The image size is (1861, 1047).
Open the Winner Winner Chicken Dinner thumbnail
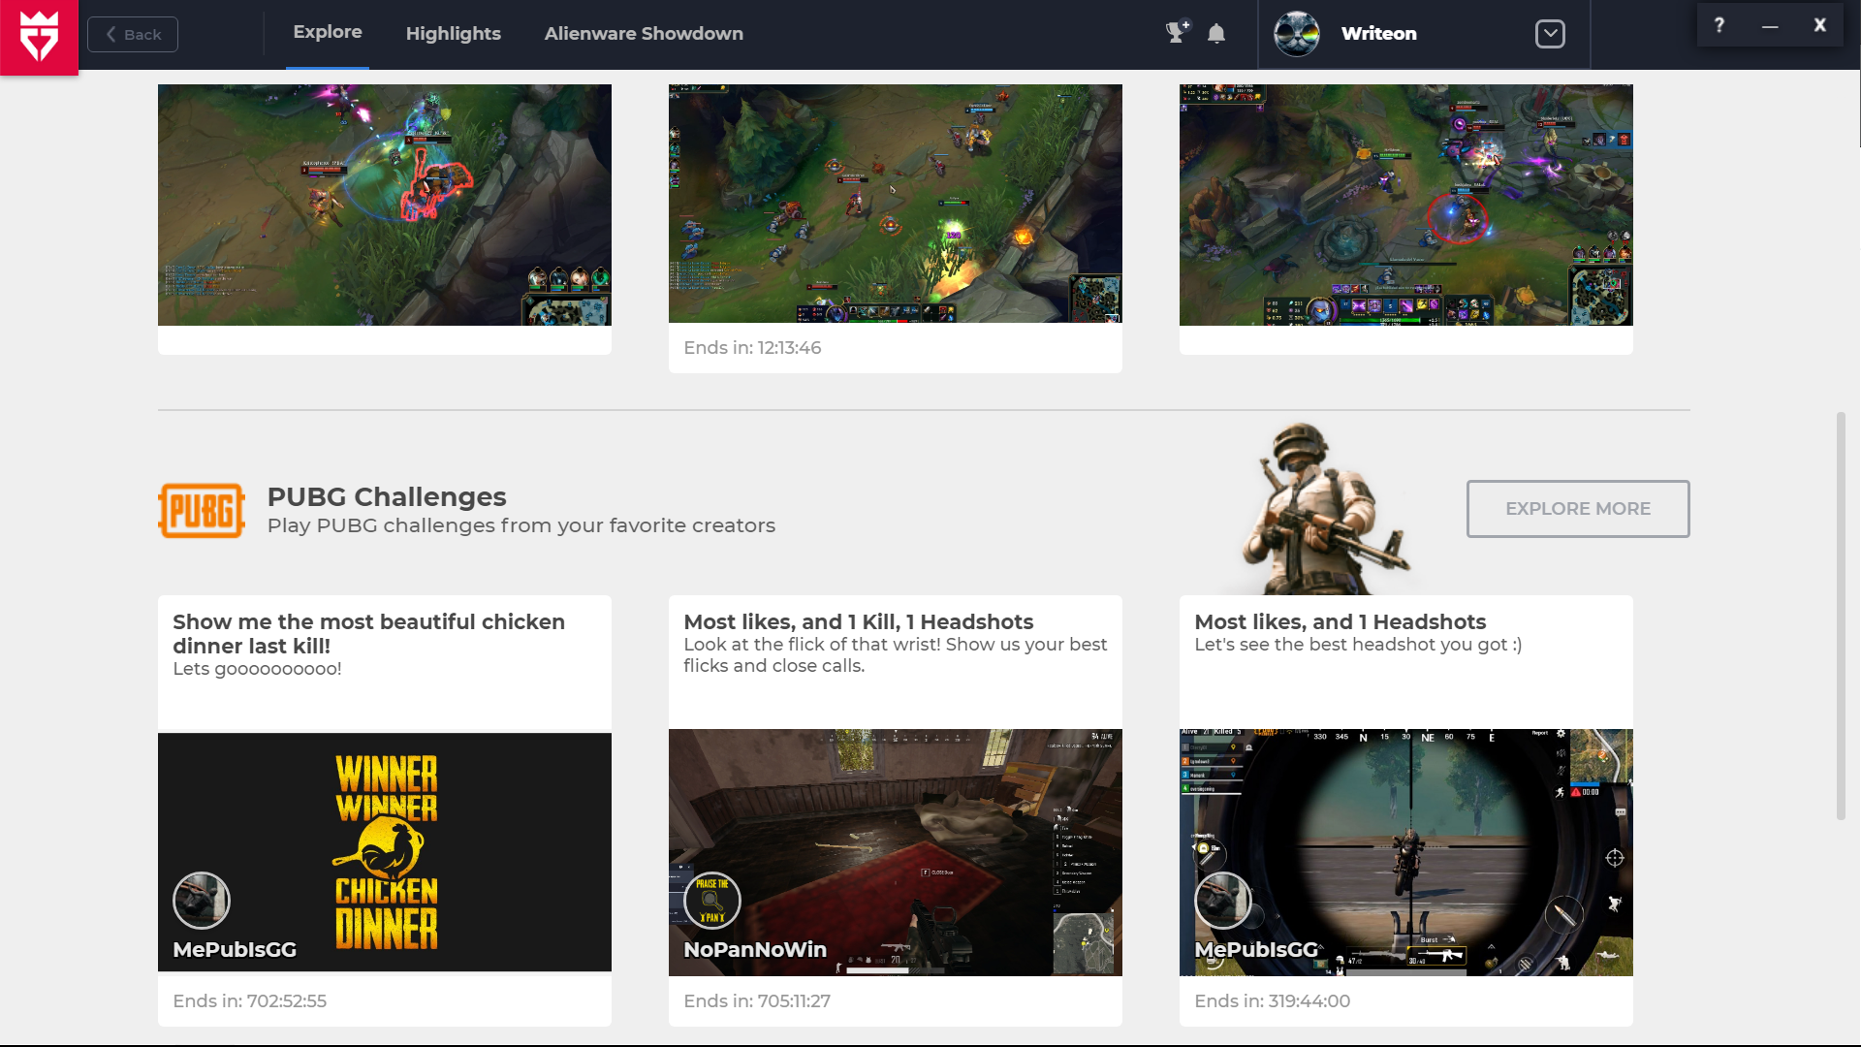385,852
